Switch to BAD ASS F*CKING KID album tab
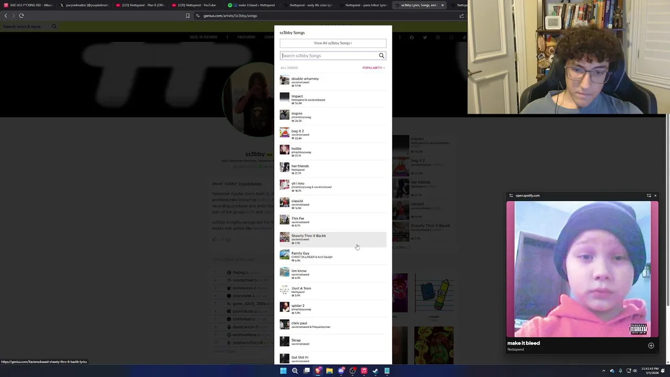The height and width of the screenshot is (377, 670). (x=28, y=5)
